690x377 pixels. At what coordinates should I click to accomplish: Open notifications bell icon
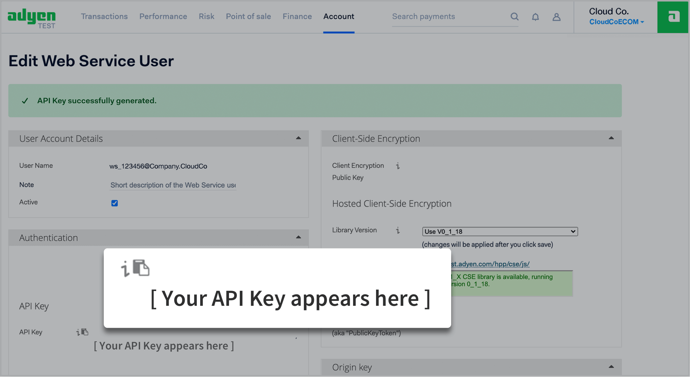point(535,17)
